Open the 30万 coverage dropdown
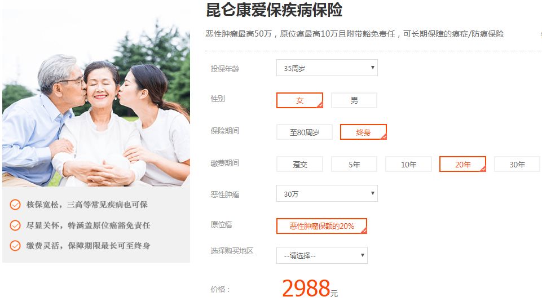Viewport: 542px width, 301px height. coord(327,193)
